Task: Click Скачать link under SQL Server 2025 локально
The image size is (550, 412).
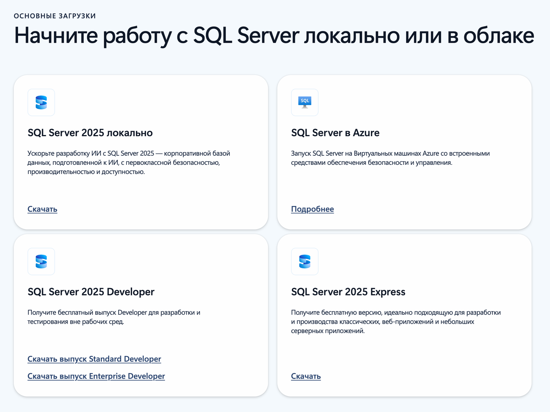Action: [x=42, y=209]
